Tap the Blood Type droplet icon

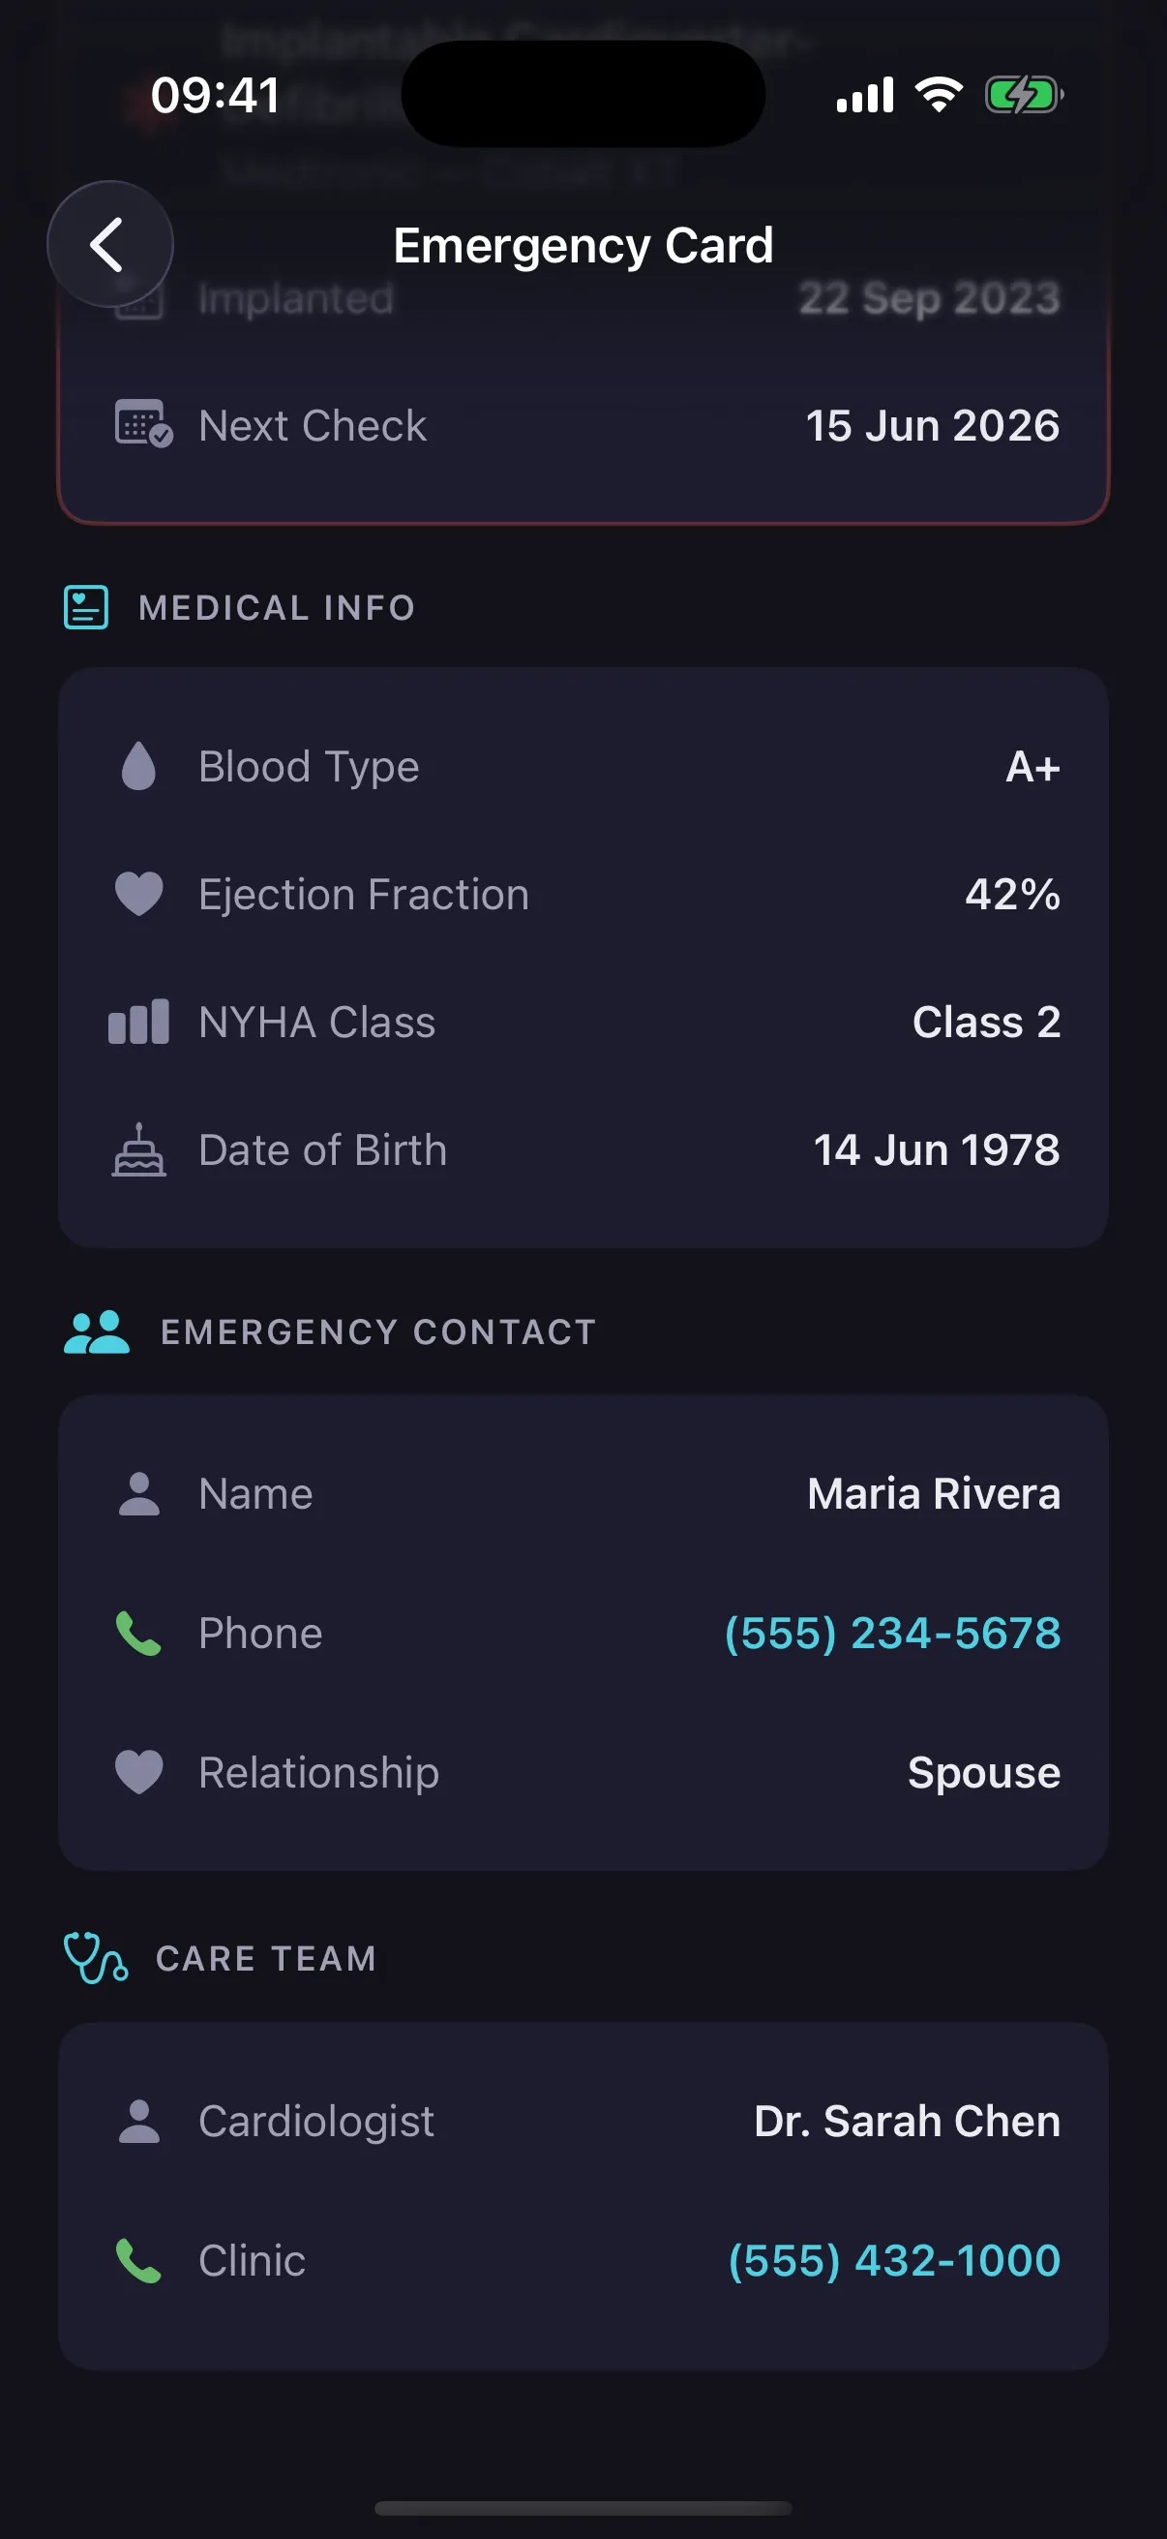point(138,766)
